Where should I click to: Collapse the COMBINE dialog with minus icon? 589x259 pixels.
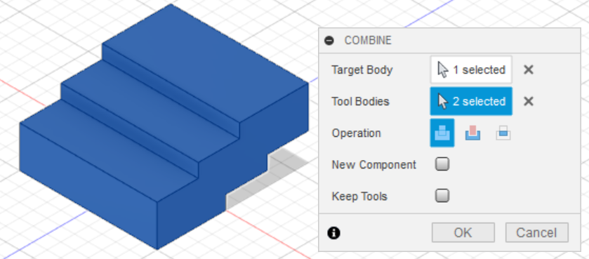click(x=329, y=41)
